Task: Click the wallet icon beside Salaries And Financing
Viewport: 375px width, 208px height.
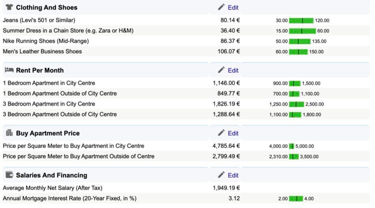Action: click(x=9, y=175)
